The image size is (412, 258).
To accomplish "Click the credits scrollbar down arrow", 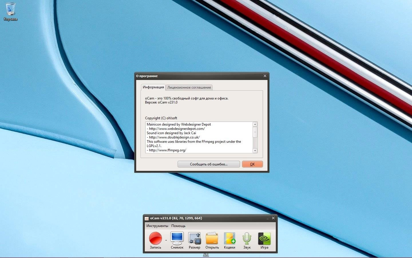I will point(255,151).
